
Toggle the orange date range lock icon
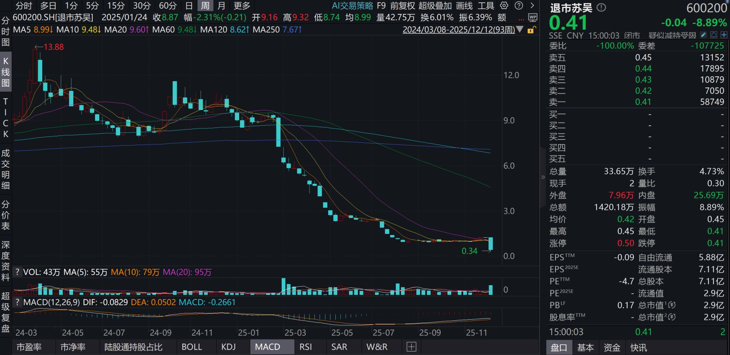pyautogui.click(x=531, y=30)
